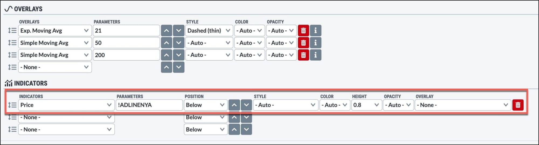
Task: Delete the Exp. Moving Avg overlay
Action: pos(303,31)
